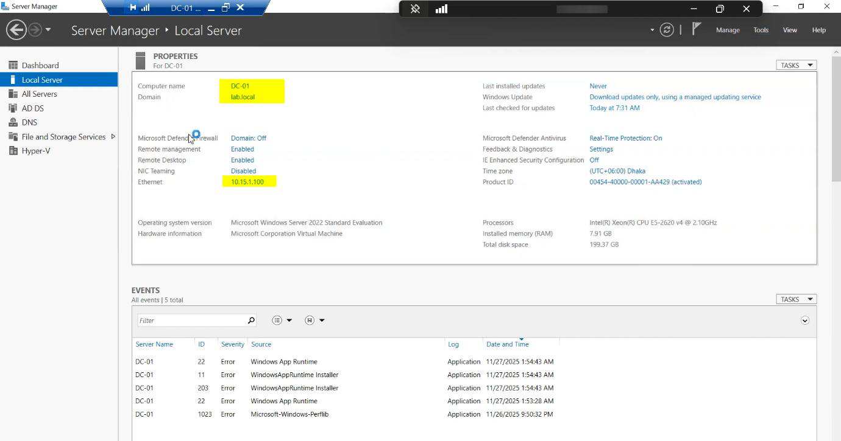Click the remote session pin icon
Image resolution: width=841 pixels, height=441 pixels.
[415, 9]
